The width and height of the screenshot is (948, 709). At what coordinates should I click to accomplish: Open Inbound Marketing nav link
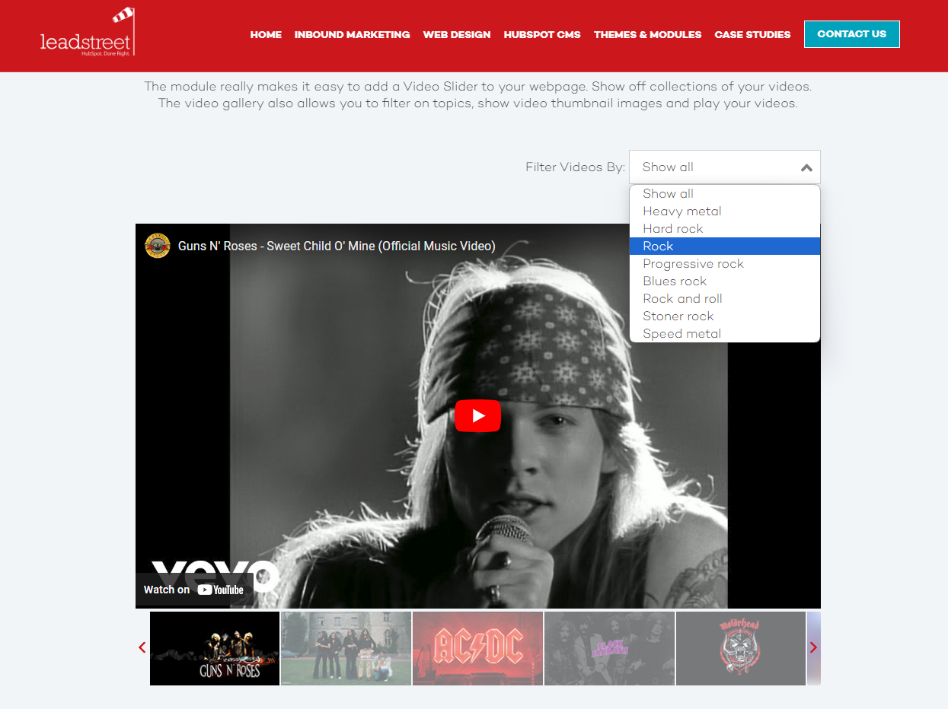pos(353,34)
